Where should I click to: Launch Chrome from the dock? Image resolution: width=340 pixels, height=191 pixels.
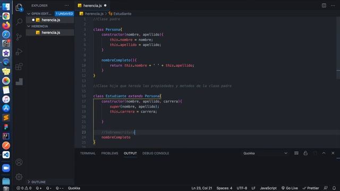[6, 16]
